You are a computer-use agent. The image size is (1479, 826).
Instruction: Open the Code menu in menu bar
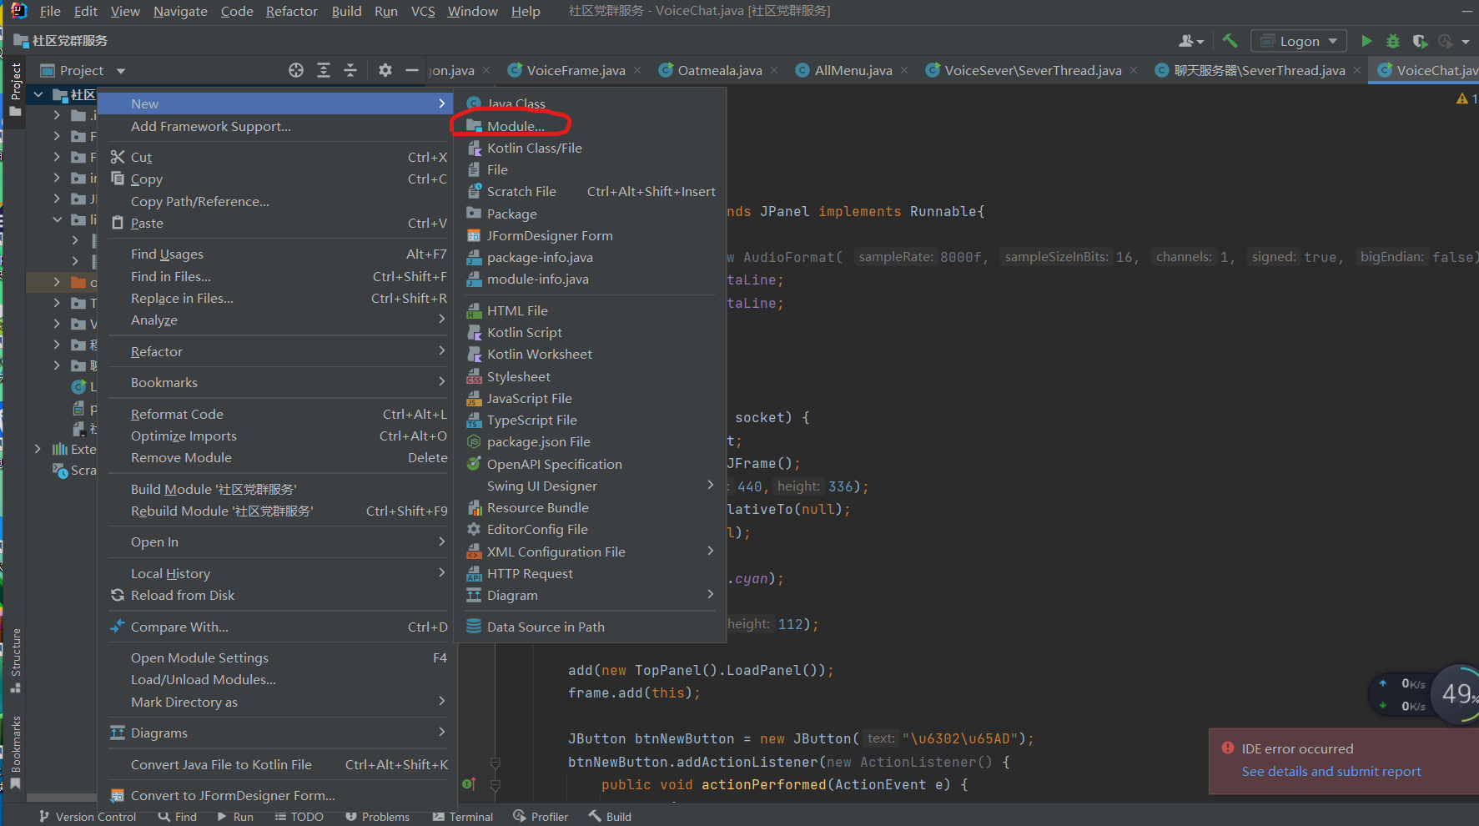pos(237,11)
